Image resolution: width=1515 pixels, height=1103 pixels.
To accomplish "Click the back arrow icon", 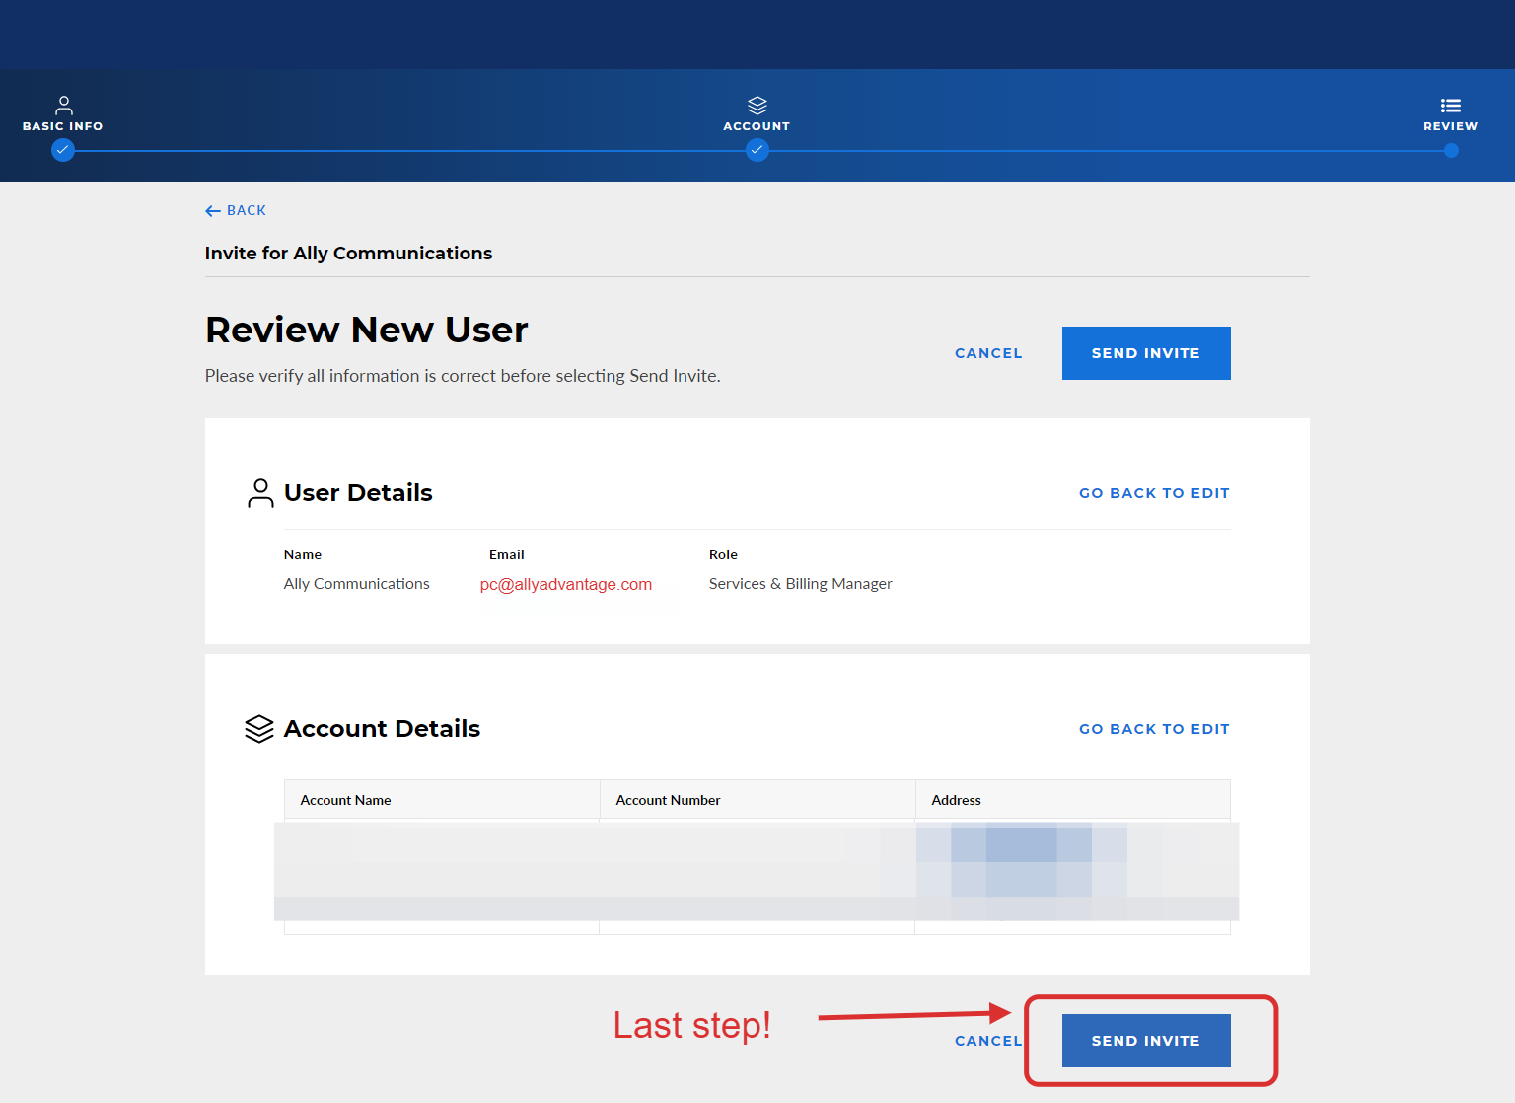I will [x=213, y=211].
